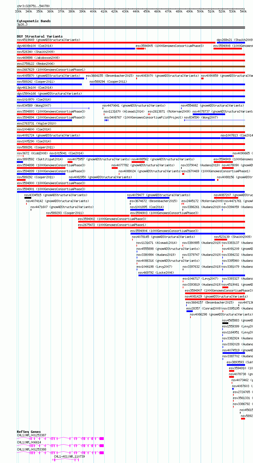Click nsv4081429 gnomAD variant label
Image resolution: width=253 pixels, height=463 pixels.
[x=216, y=297]
